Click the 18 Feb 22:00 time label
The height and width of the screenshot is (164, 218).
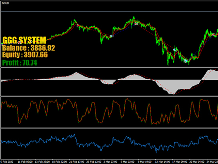coord(60,162)
